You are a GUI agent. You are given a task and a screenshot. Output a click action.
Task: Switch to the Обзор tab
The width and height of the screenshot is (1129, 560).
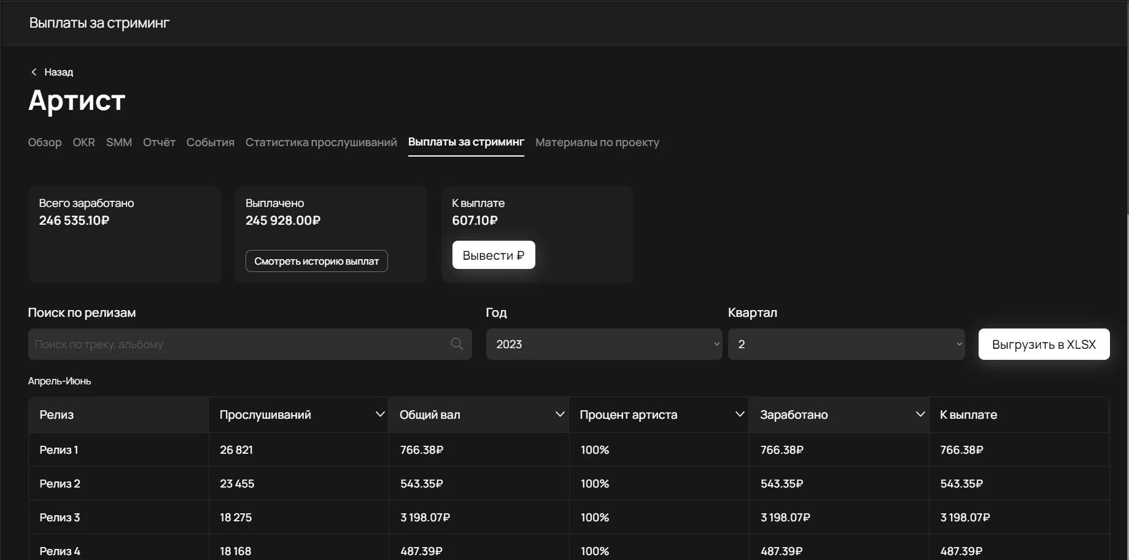(x=45, y=142)
